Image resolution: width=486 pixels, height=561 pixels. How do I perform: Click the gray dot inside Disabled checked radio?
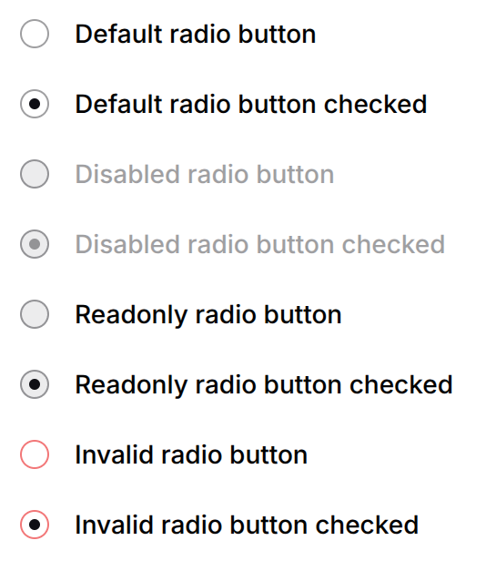coord(35,244)
